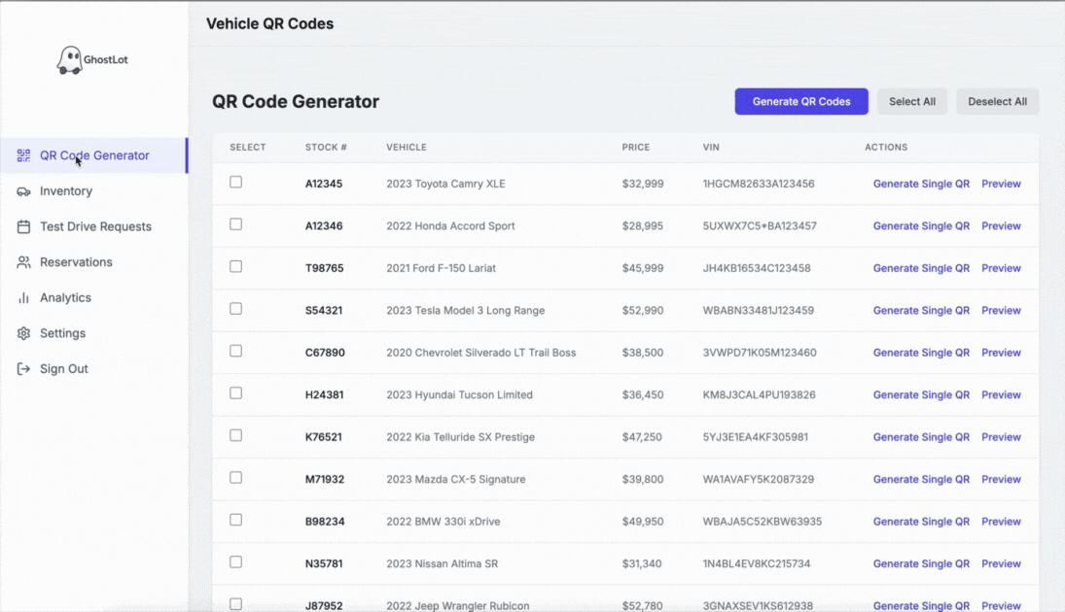Click the Select All button
This screenshot has width=1065, height=612.
[x=911, y=101]
